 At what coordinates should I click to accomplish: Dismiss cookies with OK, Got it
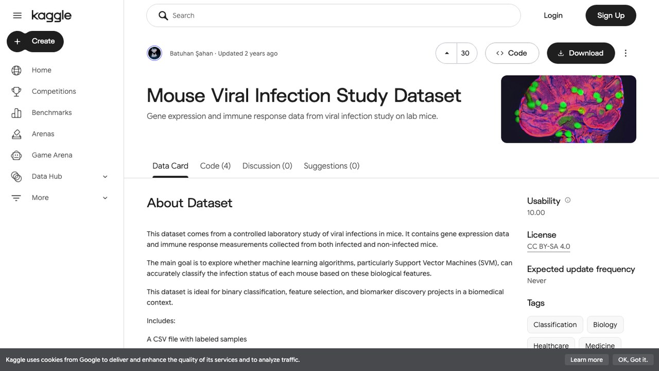pos(633,360)
